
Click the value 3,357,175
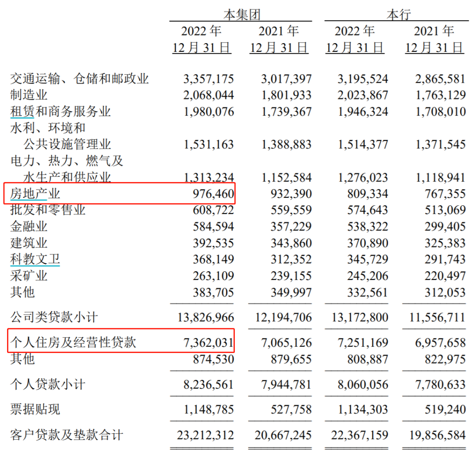coord(208,79)
